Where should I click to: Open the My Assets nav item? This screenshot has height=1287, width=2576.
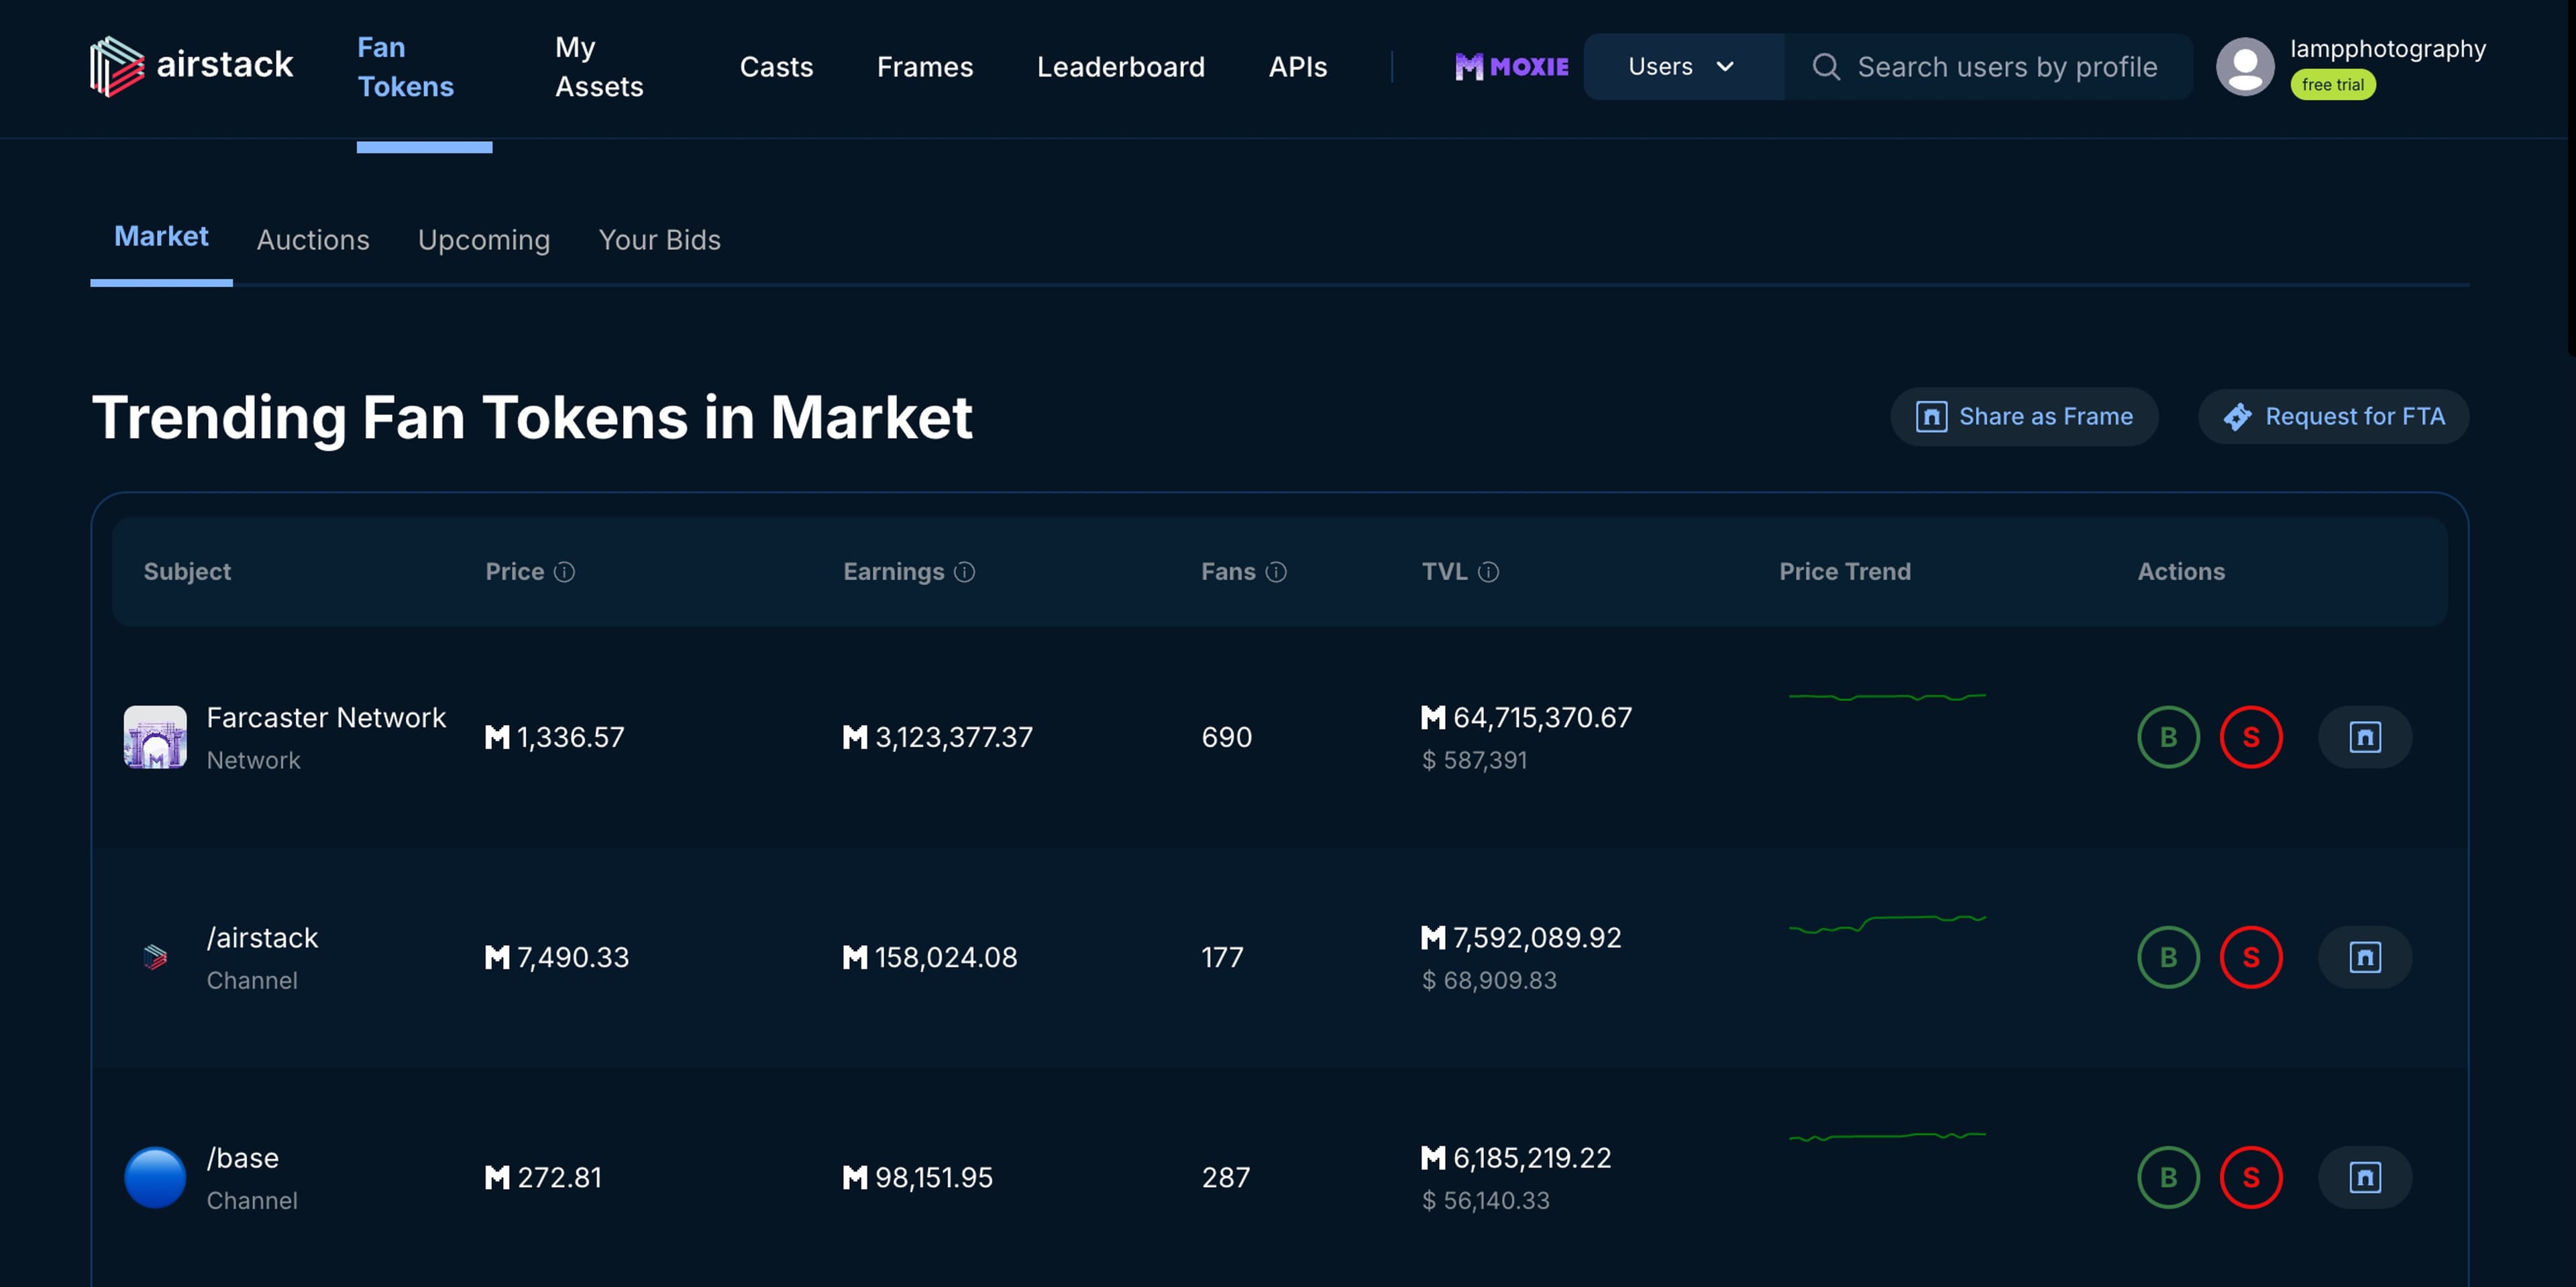pyautogui.click(x=599, y=67)
